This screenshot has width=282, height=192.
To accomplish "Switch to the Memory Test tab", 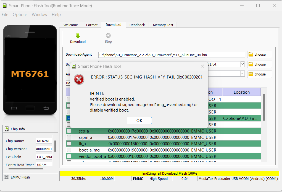I will pos(163,25).
